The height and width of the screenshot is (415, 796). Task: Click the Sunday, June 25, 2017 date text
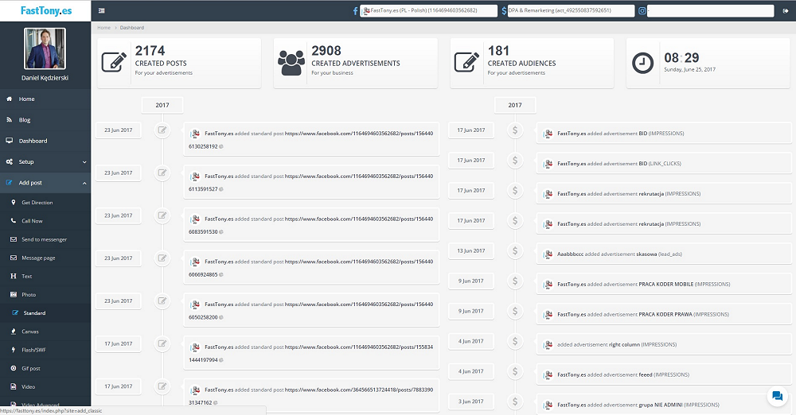coord(689,69)
